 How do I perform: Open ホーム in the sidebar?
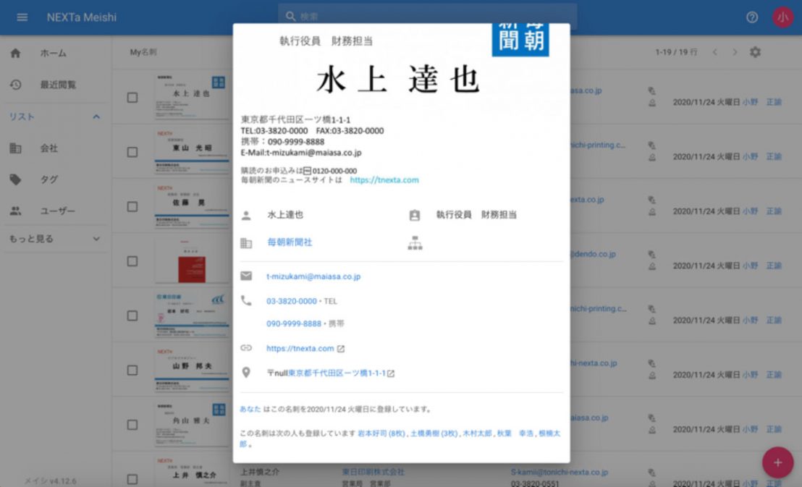coord(53,53)
